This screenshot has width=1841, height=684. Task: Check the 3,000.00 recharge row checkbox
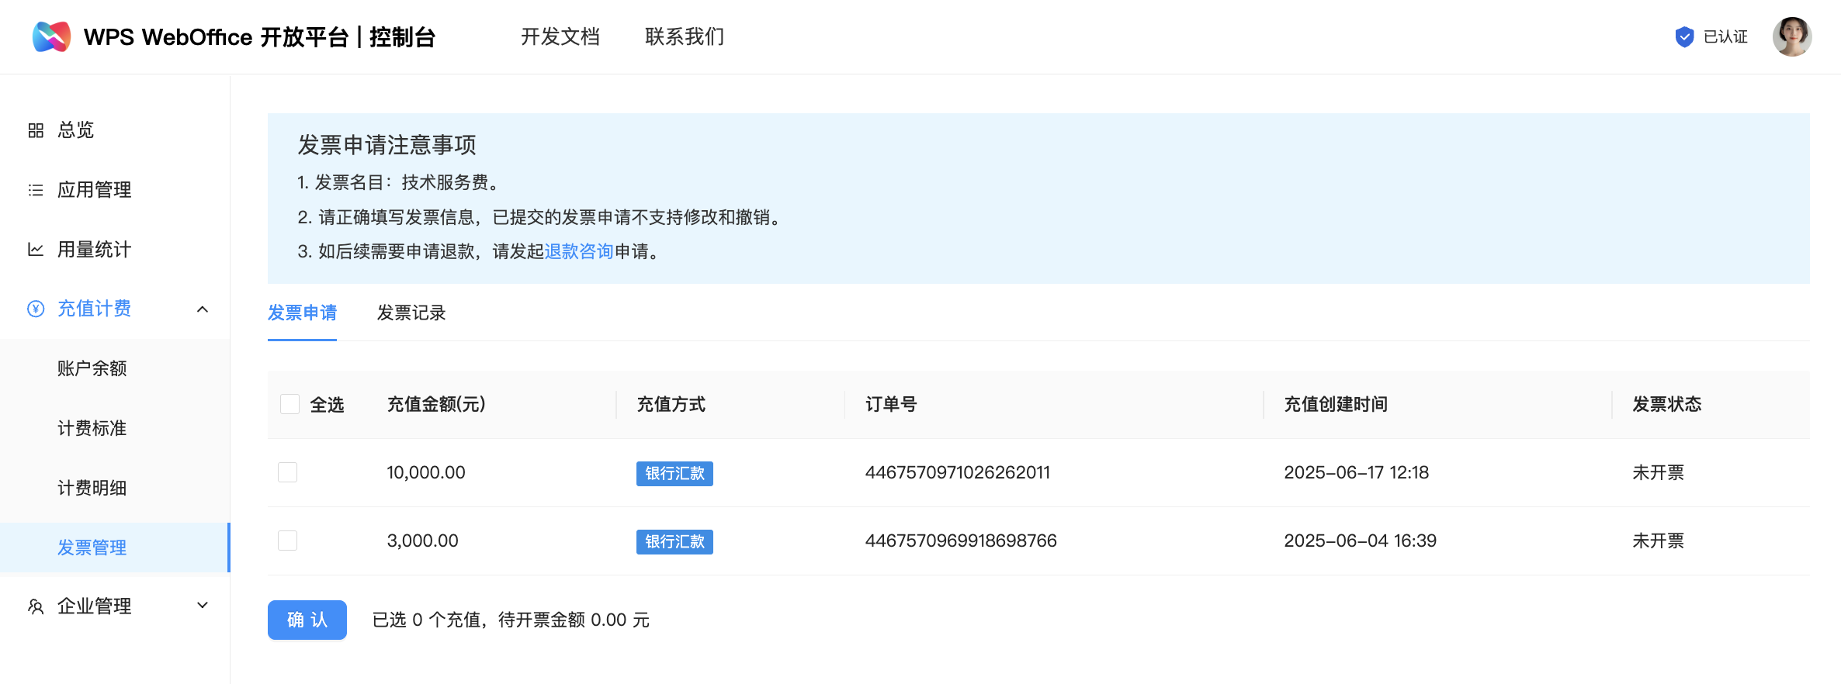click(288, 541)
